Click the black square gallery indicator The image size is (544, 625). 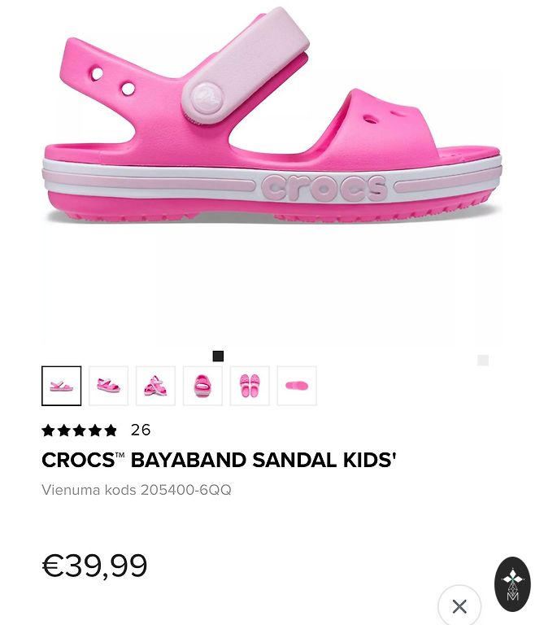tap(218, 356)
